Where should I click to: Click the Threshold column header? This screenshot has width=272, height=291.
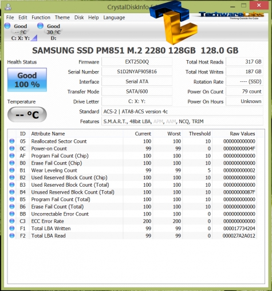tap(198, 133)
